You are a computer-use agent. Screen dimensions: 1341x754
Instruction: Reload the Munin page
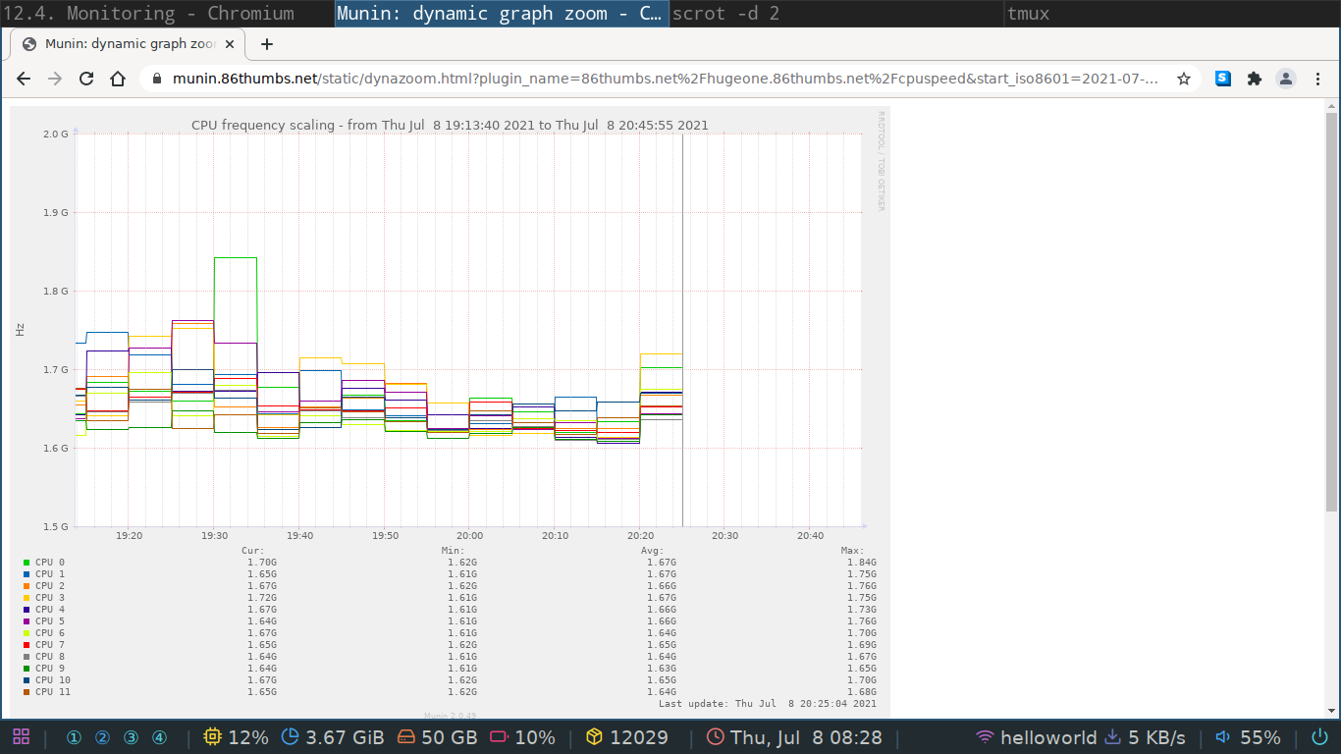click(86, 79)
